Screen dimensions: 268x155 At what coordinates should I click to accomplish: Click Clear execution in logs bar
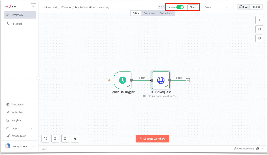click(244, 148)
